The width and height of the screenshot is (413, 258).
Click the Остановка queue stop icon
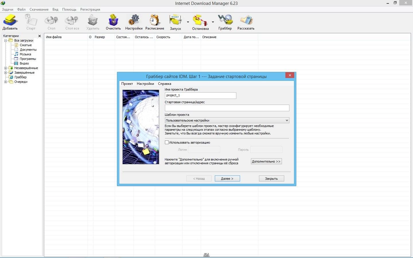(200, 20)
